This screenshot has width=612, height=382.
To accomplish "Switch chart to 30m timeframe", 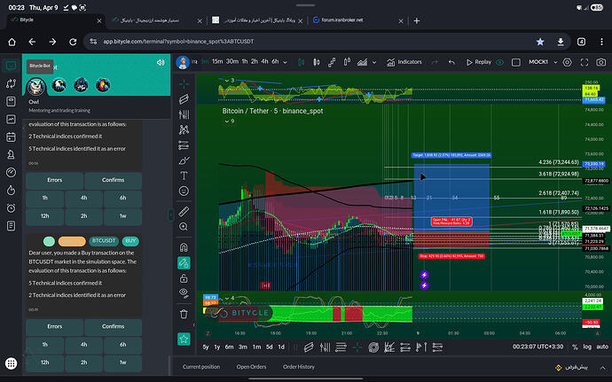I will click(x=232, y=62).
